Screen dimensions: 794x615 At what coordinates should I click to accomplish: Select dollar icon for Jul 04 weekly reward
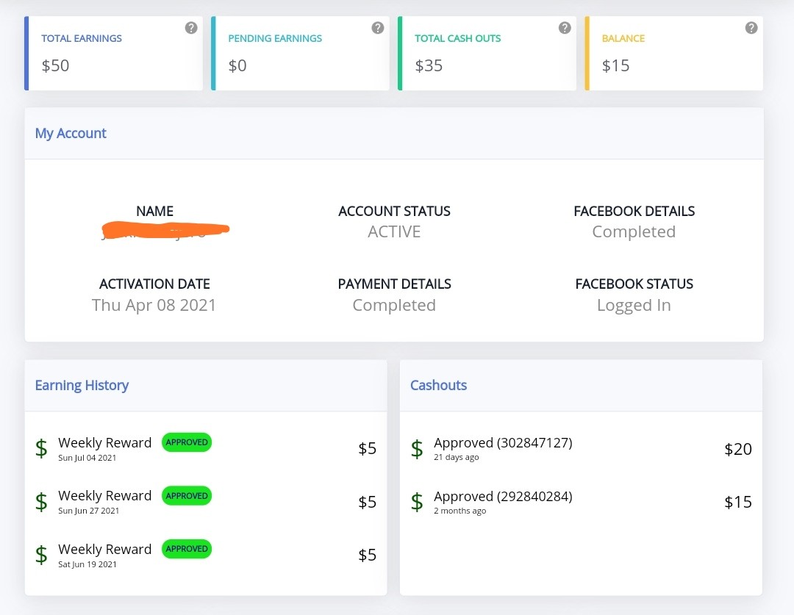click(41, 448)
